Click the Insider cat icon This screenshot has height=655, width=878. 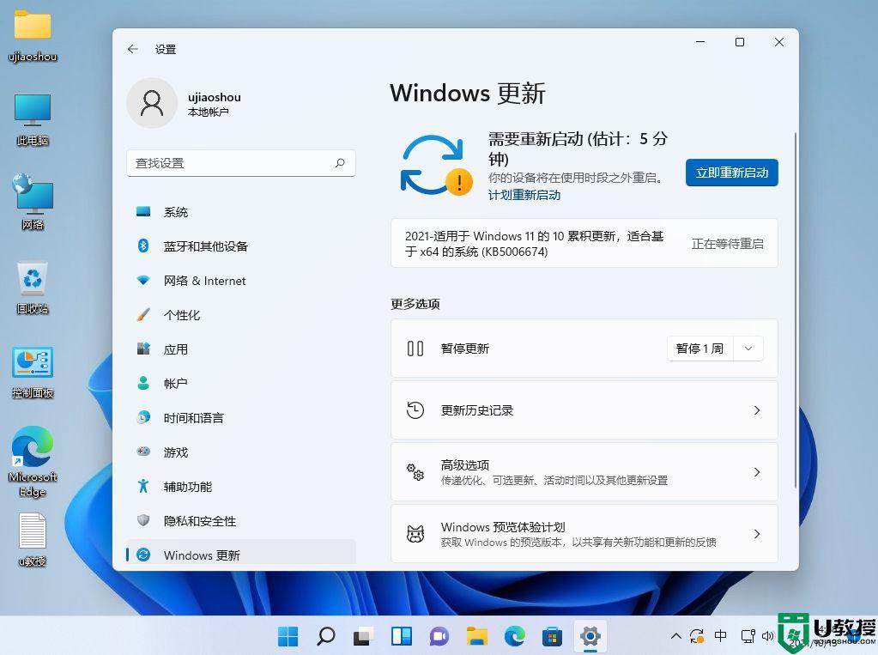[x=415, y=534]
